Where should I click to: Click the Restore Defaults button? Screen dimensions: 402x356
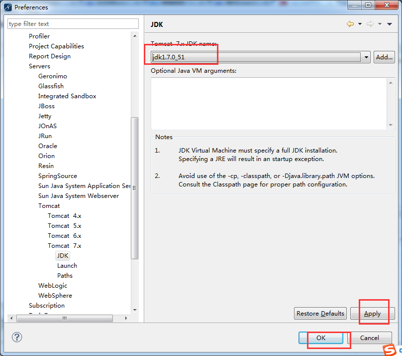[x=320, y=313]
